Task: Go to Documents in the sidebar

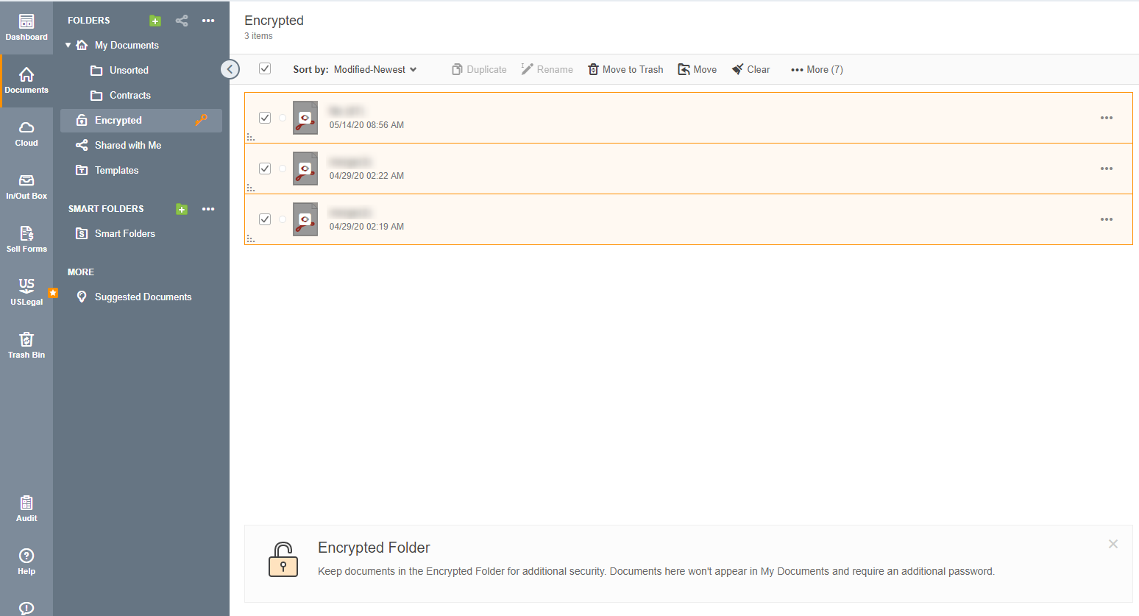Action: pos(26,81)
